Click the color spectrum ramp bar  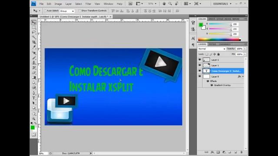pyautogui.click(x=219, y=39)
